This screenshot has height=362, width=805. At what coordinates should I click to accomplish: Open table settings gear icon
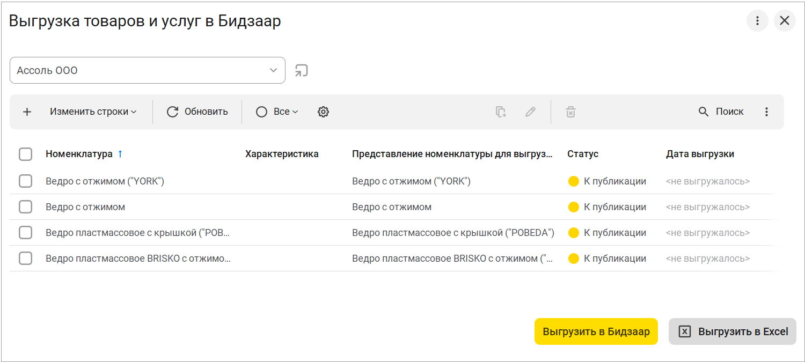(323, 112)
